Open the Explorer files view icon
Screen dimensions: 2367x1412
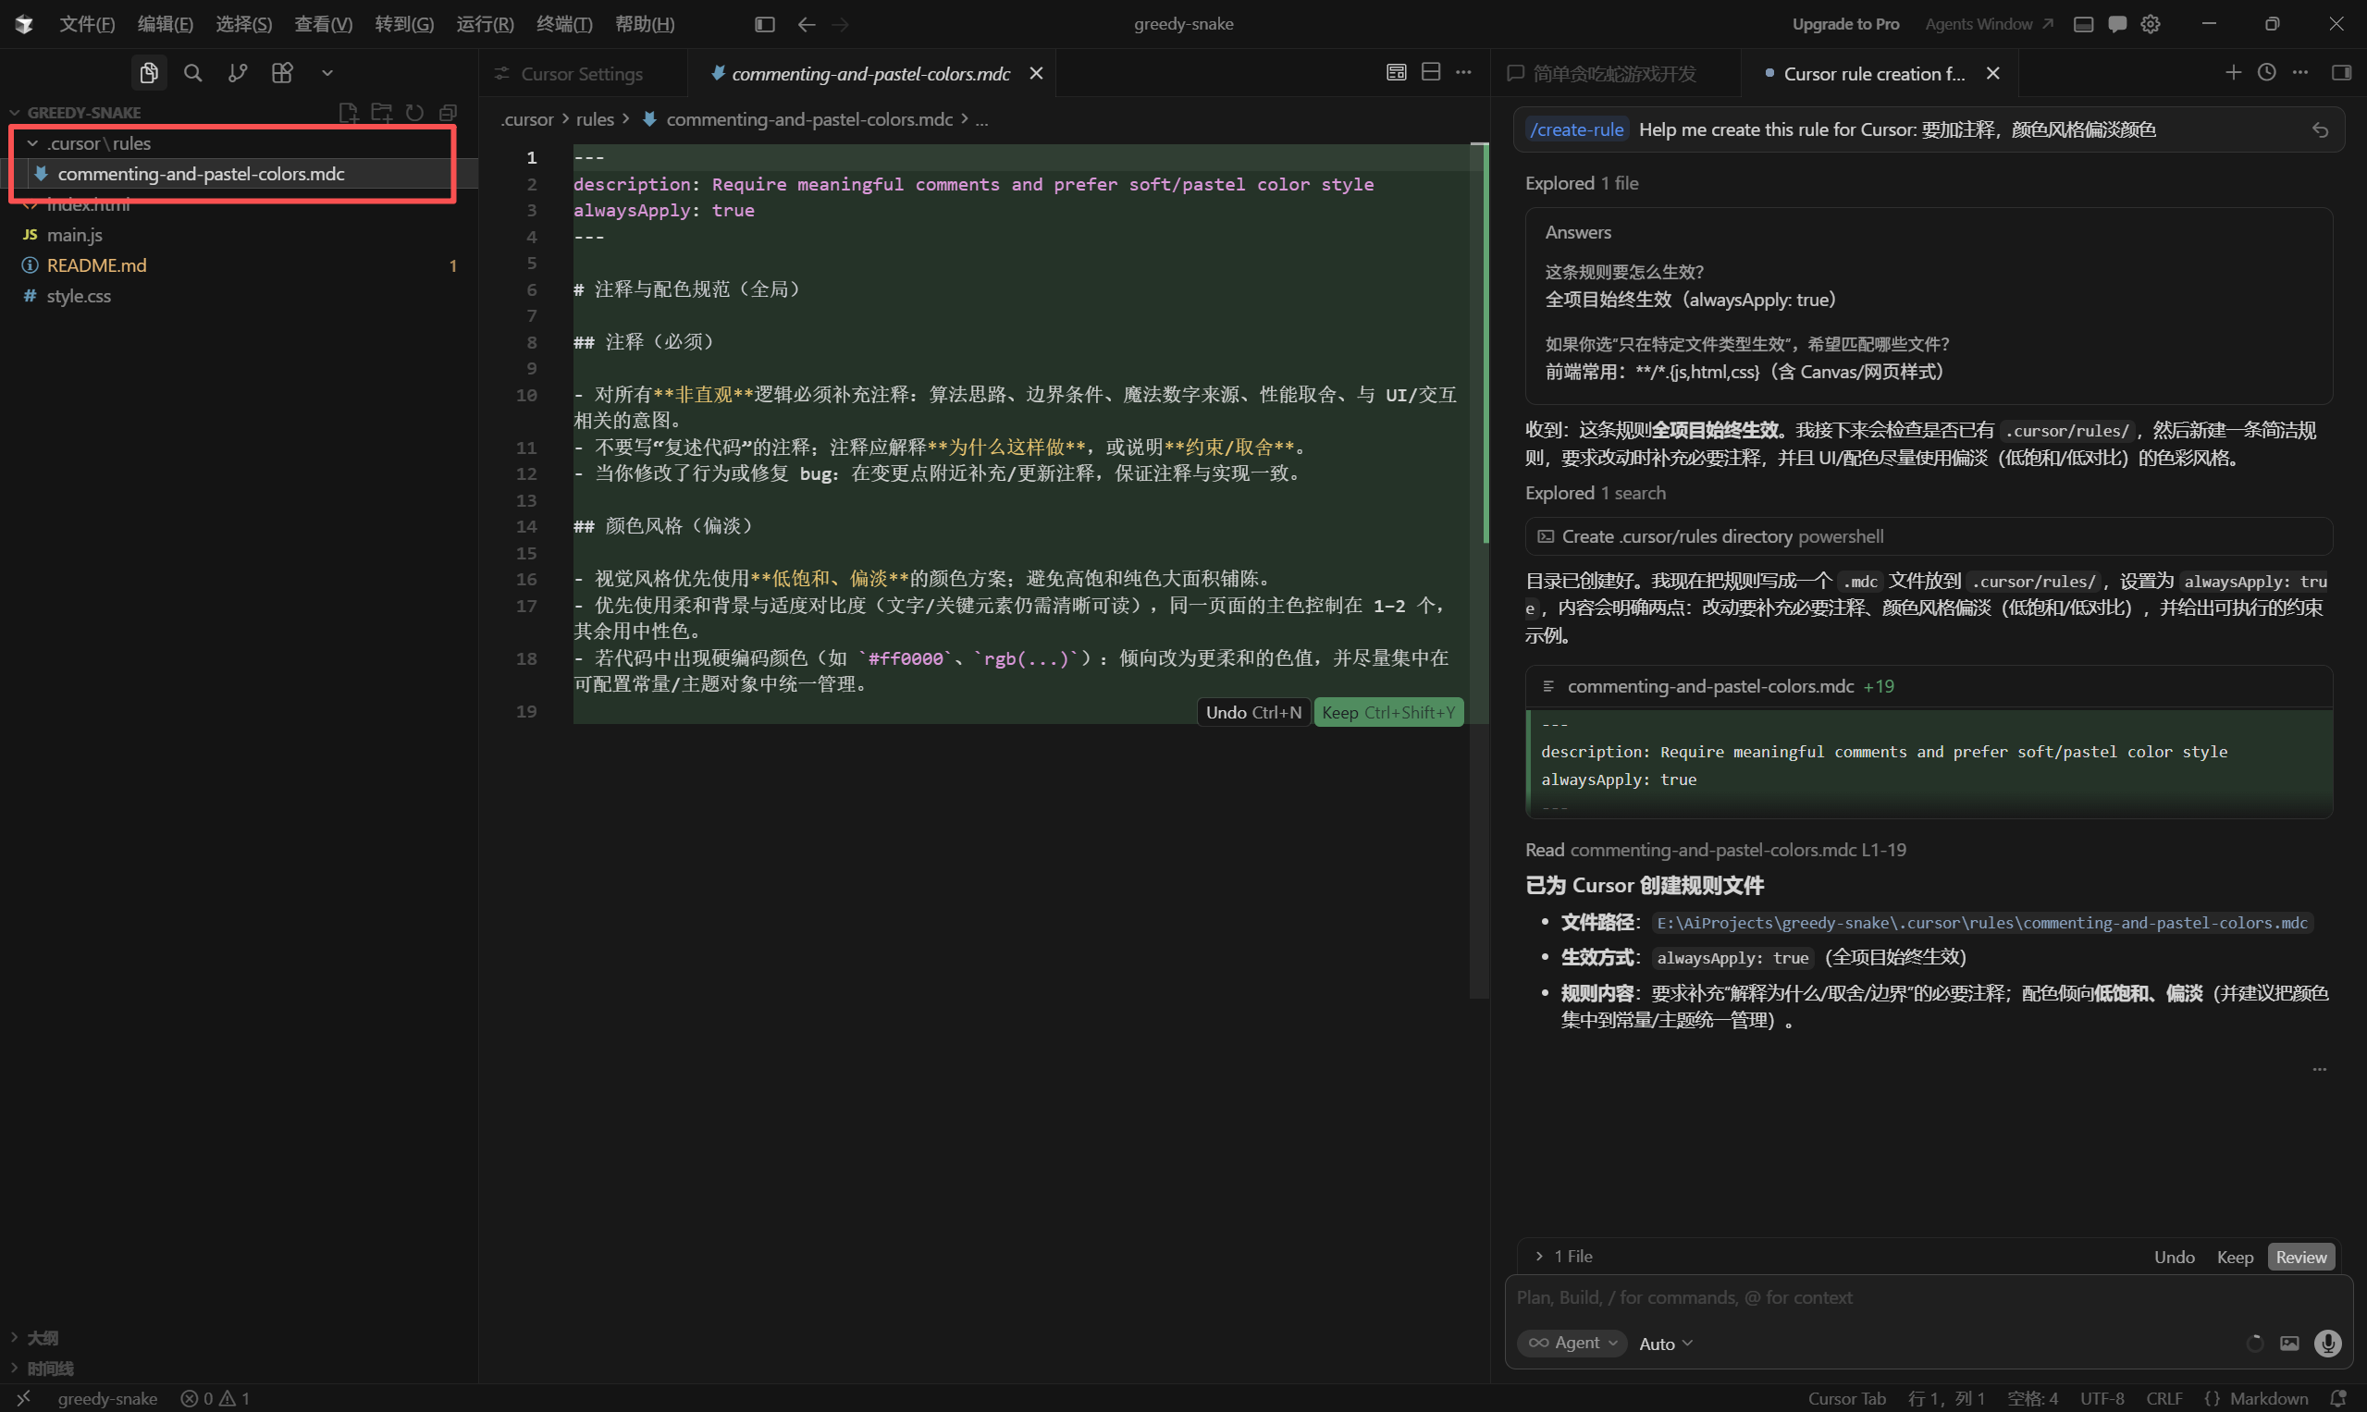(149, 73)
